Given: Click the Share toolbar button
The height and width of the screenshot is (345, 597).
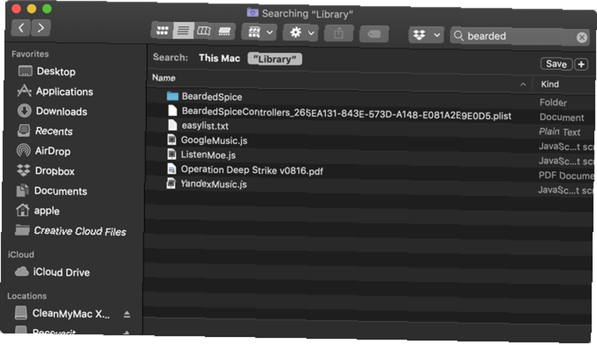Looking at the screenshot, I should tap(338, 33).
